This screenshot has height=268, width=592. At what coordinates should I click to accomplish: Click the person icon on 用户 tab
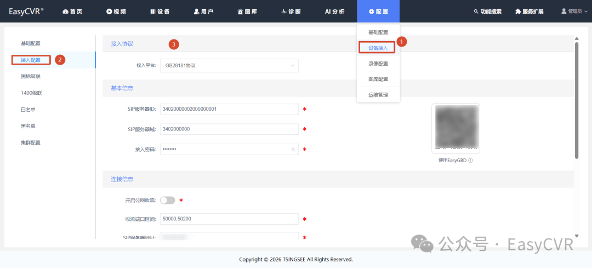point(196,12)
